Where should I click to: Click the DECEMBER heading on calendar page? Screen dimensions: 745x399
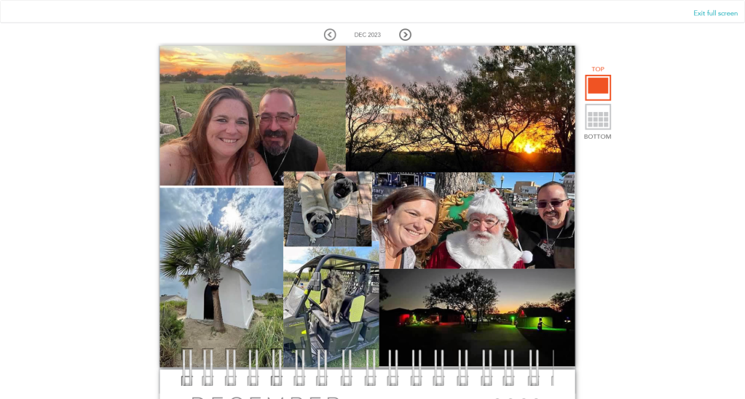click(266, 396)
